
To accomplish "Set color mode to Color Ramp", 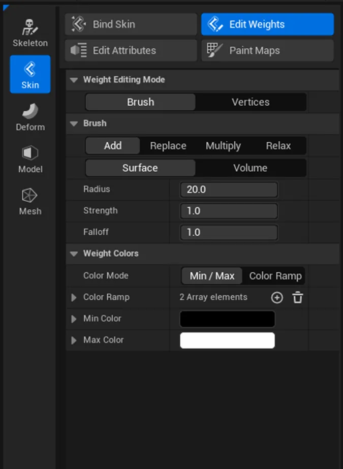I will tap(275, 276).
